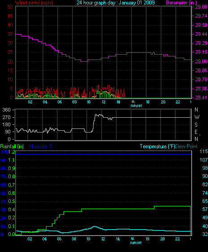Click the Rainfall (in) legend label

point(12,146)
